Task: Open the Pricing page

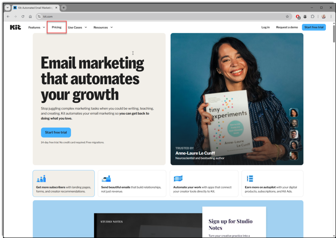Action: 56,27
